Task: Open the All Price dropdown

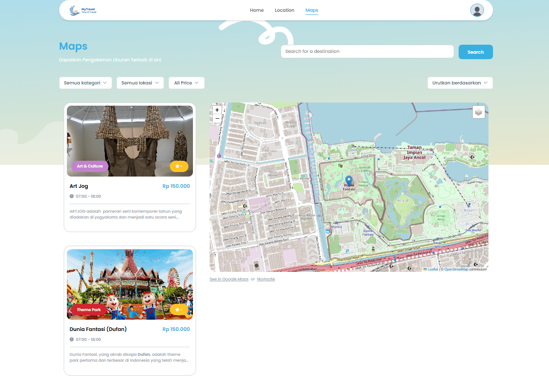Action: [187, 83]
